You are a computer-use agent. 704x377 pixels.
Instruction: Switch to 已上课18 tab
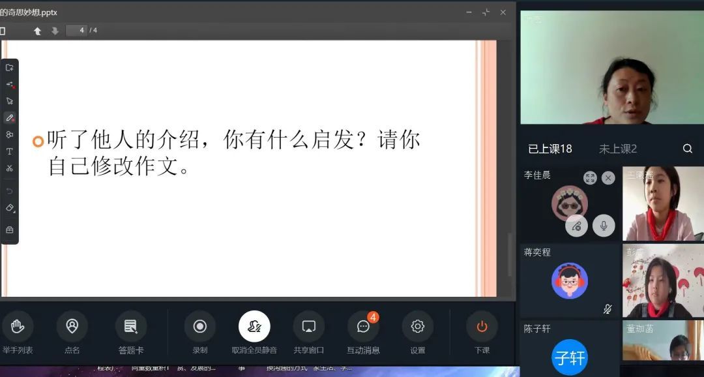pyautogui.click(x=550, y=149)
